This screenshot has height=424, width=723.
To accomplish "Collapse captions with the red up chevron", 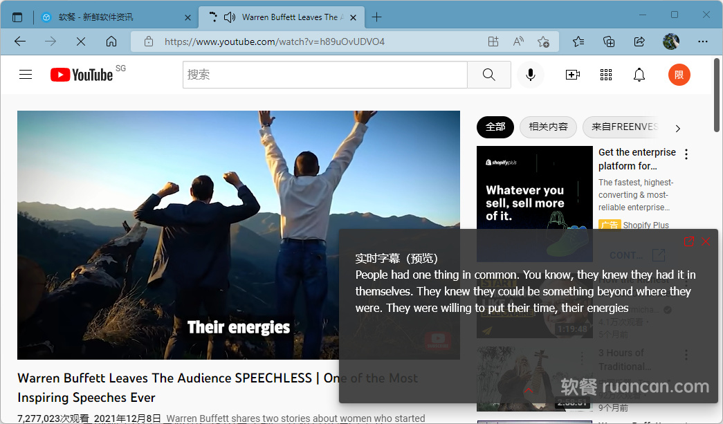I will [x=529, y=391].
